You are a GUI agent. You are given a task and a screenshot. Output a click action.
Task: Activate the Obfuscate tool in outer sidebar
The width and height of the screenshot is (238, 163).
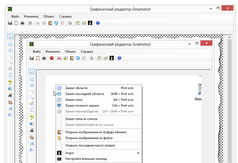click(10, 88)
